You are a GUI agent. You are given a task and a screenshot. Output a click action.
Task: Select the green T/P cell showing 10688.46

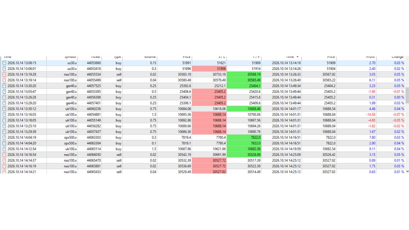(244, 109)
